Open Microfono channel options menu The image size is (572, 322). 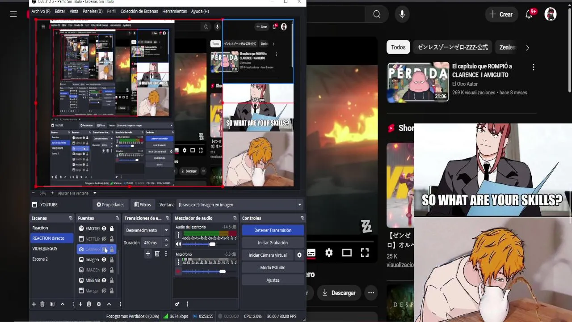[178, 262]
